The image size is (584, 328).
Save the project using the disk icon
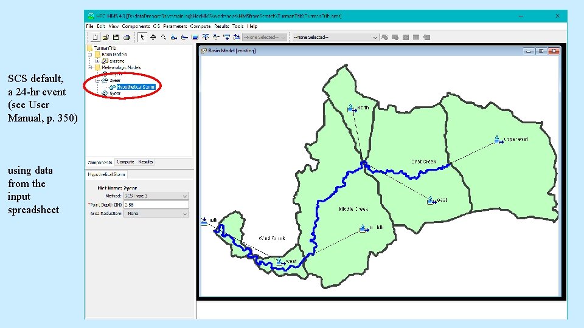click(116, 37)
